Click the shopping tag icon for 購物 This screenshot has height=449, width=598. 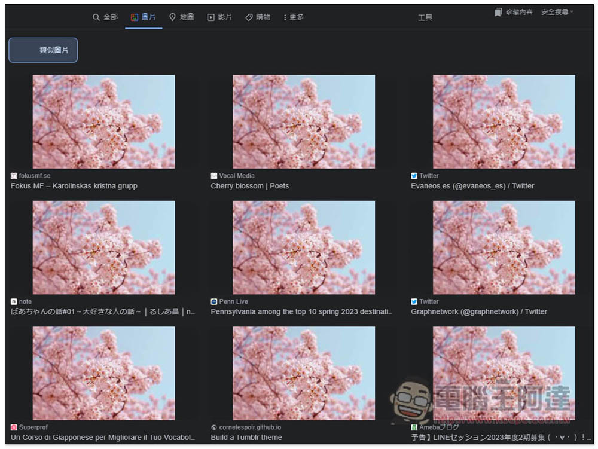249,17
